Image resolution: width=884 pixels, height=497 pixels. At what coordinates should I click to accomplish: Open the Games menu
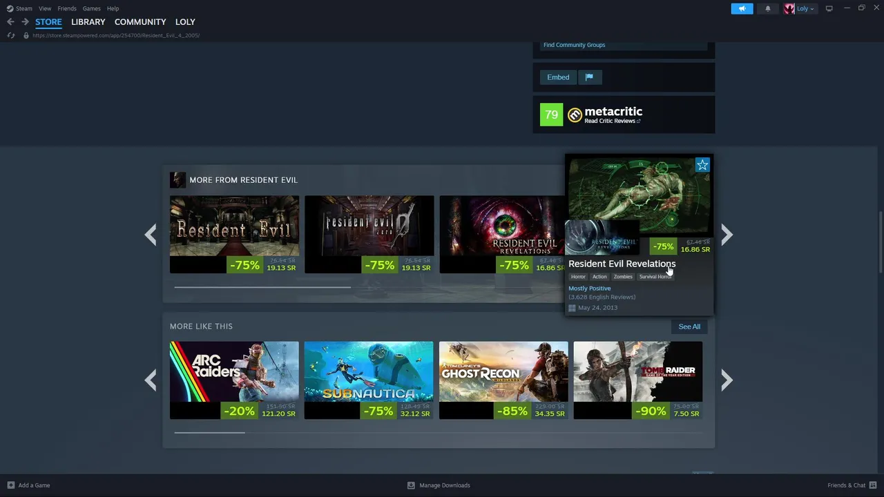pyautogui.click(x=92, y=8)
